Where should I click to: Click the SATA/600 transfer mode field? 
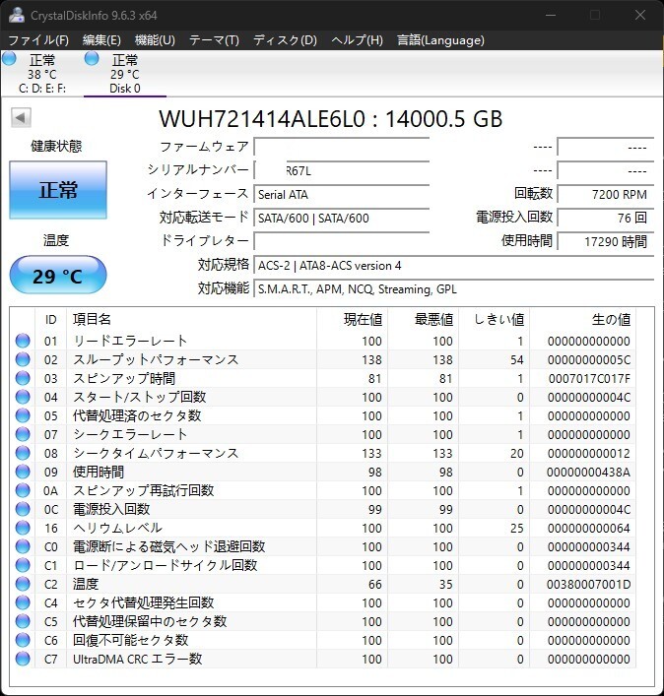[x=342, y=218]
